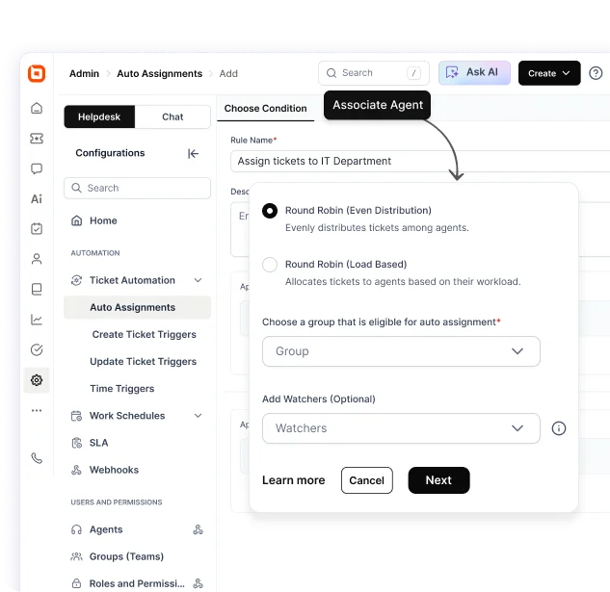Open Auto Assignments in the sidebar

coord(138,307)
